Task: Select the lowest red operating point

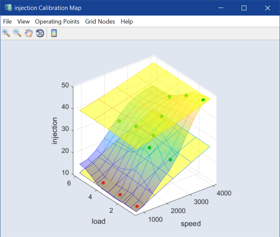Action: coord(137,206)
